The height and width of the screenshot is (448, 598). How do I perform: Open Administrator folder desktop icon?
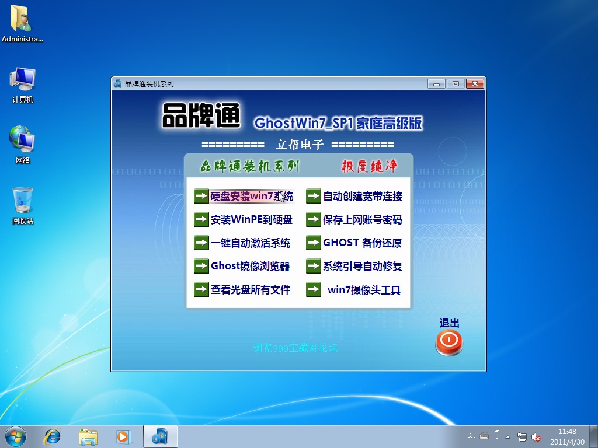[22, 23]
